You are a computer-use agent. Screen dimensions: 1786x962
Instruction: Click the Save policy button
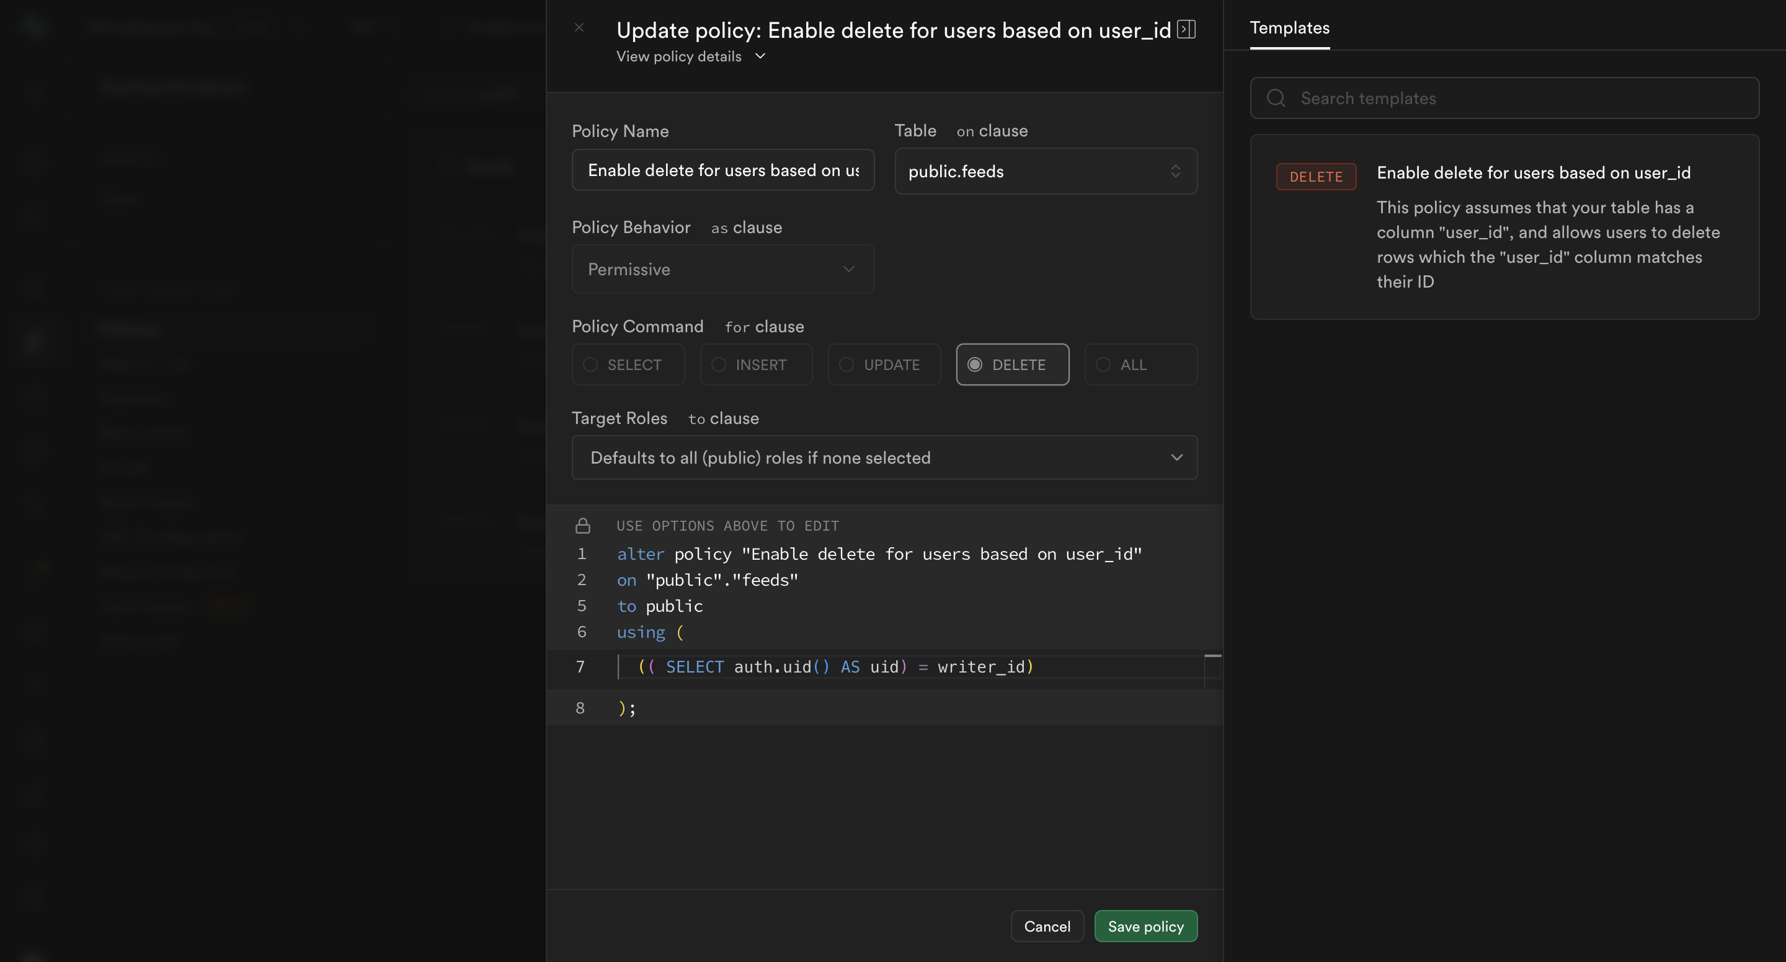(1145, 926)
